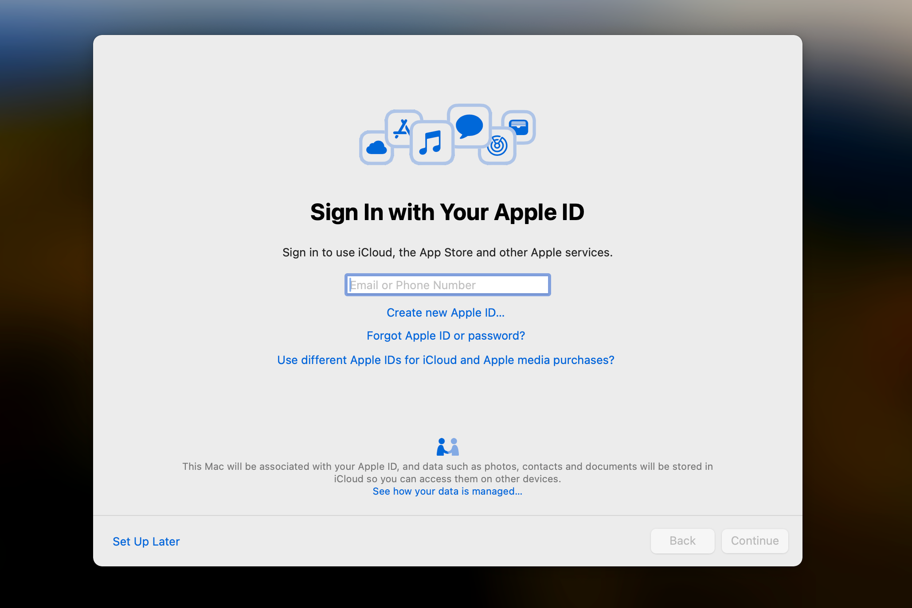Choose Set Up Later

[146, 541]
